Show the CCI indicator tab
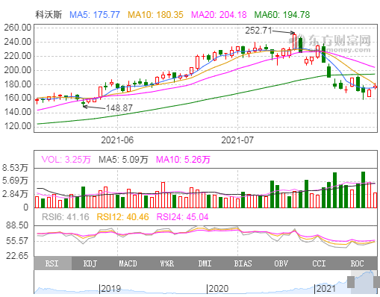The height and width of the screenshot is (297, 380). [319, 263]
